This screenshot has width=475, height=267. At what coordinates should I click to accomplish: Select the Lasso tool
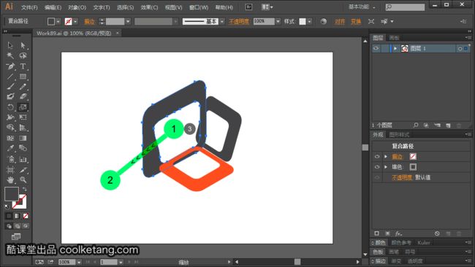23,55
